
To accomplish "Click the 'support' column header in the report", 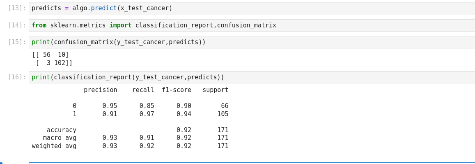I will (215, 90).
